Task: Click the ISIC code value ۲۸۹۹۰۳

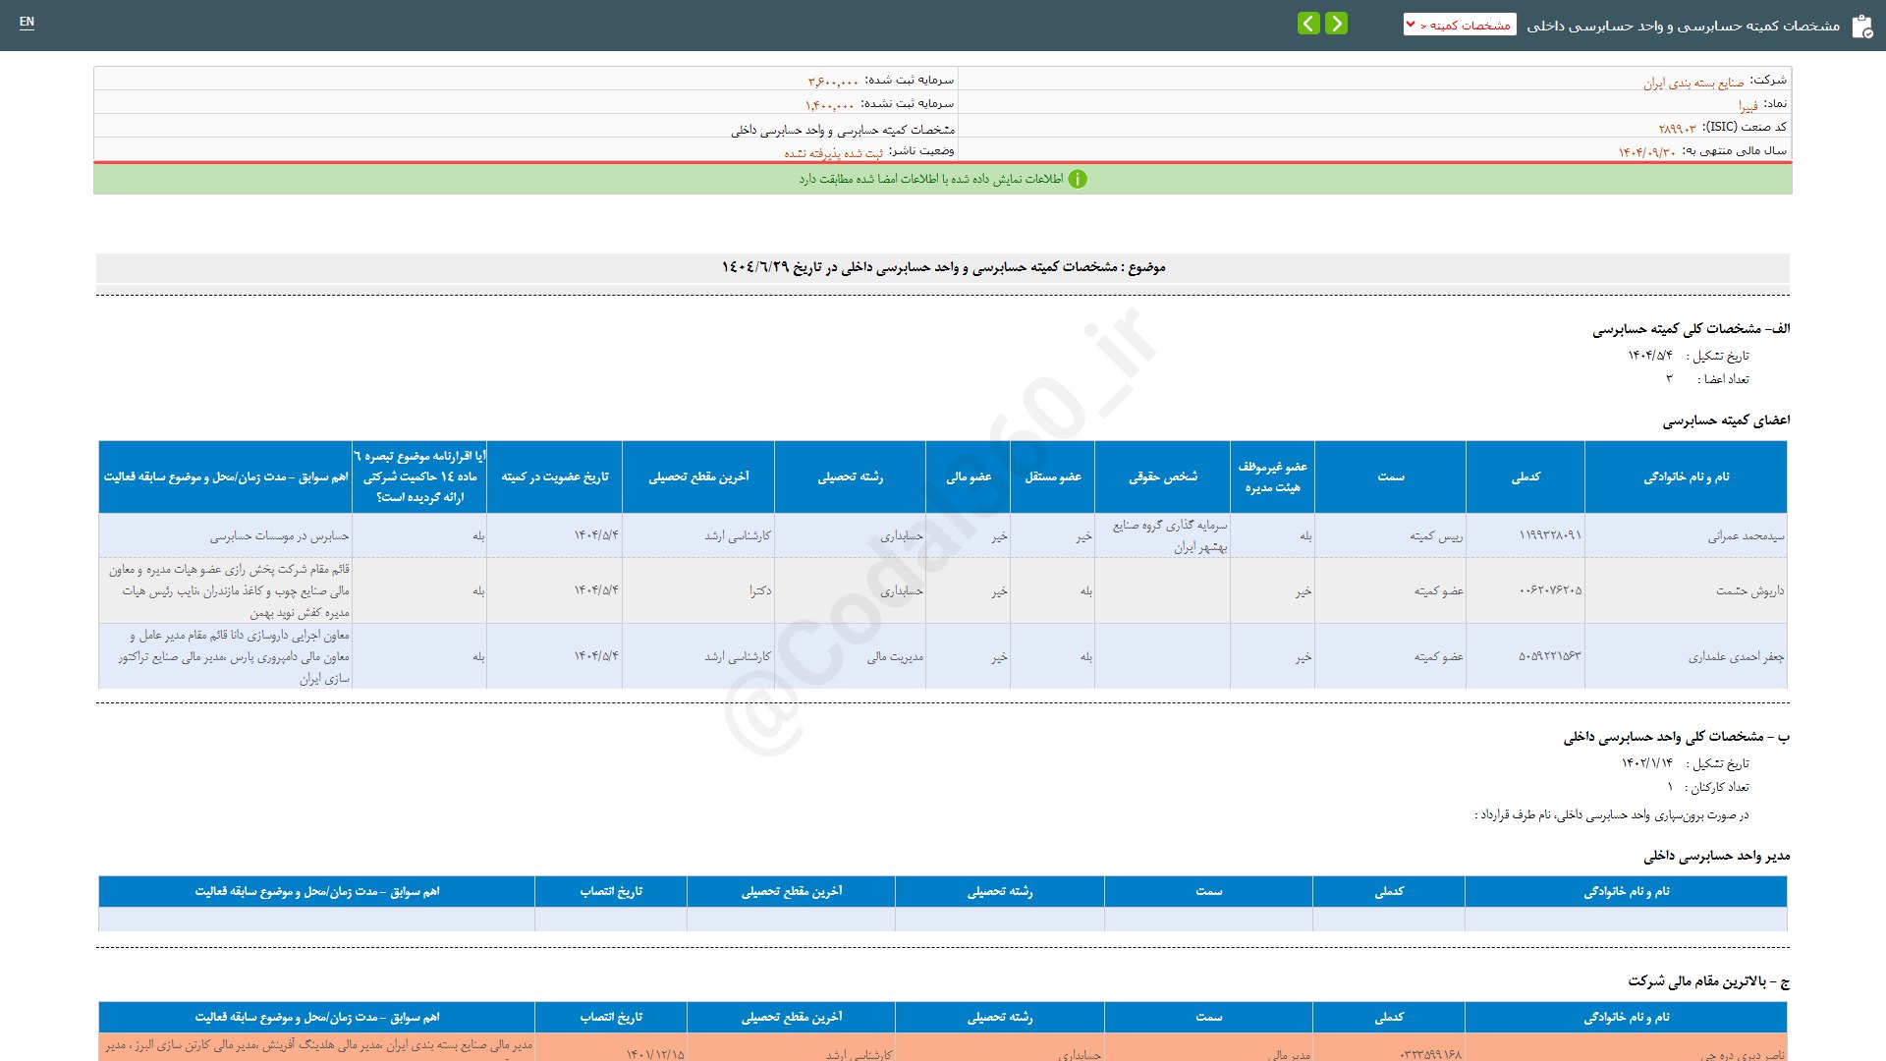Action: click(x=1677, y=129)
